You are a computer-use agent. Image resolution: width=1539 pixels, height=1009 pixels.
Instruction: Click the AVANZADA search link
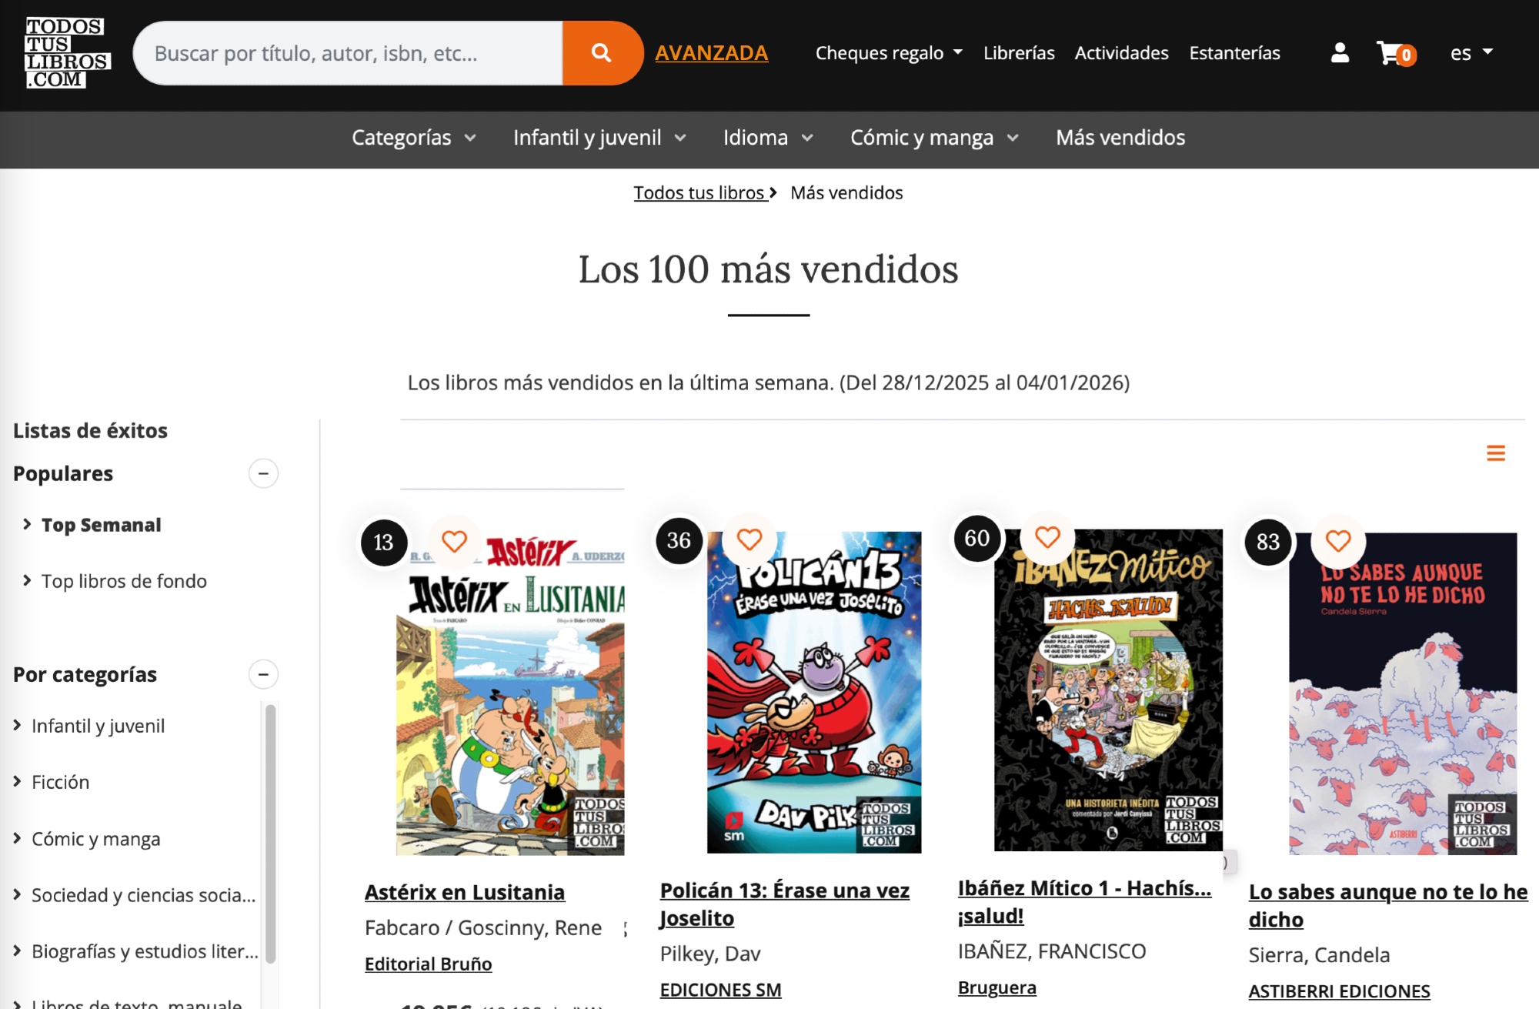pyautogui.click(x=712, y=53)
